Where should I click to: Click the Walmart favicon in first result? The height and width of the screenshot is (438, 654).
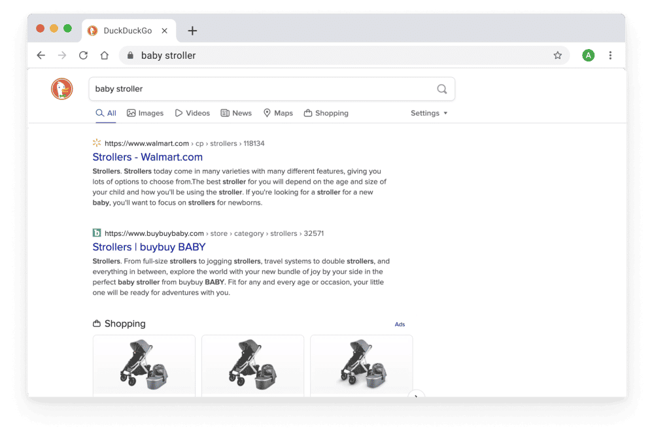click(97, 143)
